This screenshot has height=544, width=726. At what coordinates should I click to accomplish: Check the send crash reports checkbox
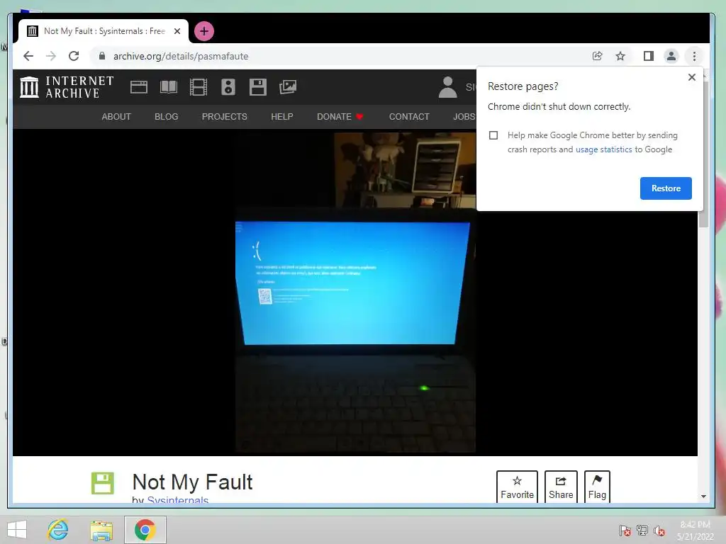pyautogui.click(x=493, y=135)
